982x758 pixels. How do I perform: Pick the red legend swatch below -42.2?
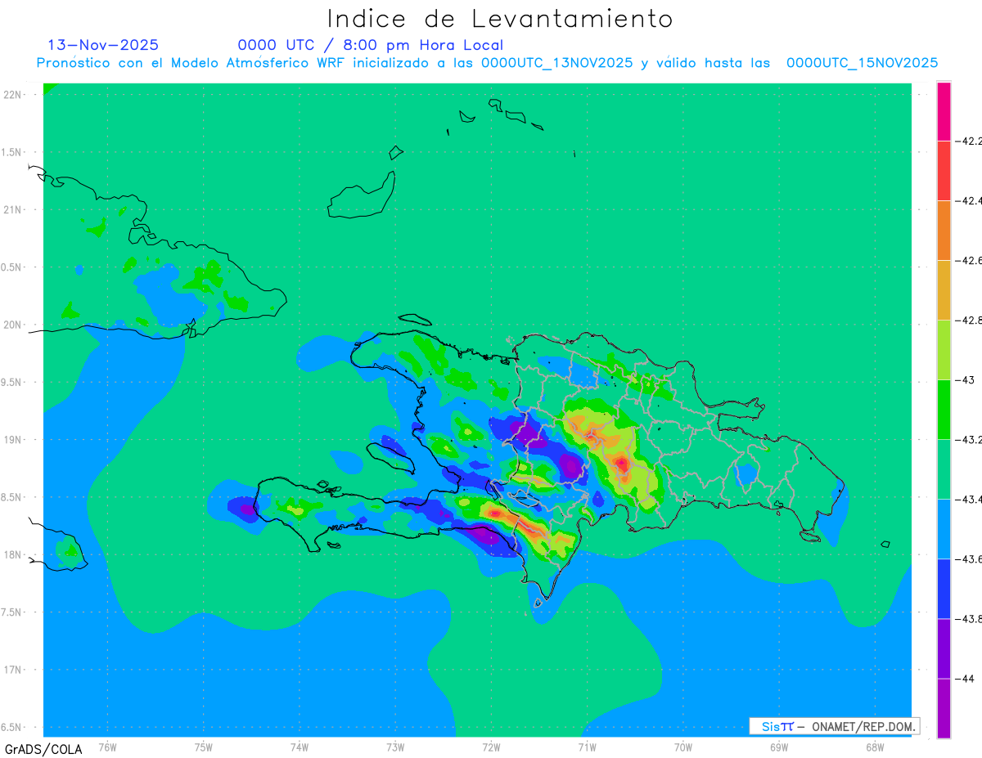point(944,170)
